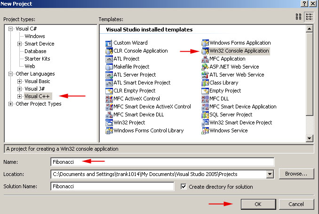Expand the Other Project Types node
Screen dimensions: 319x214
(10, 104)
